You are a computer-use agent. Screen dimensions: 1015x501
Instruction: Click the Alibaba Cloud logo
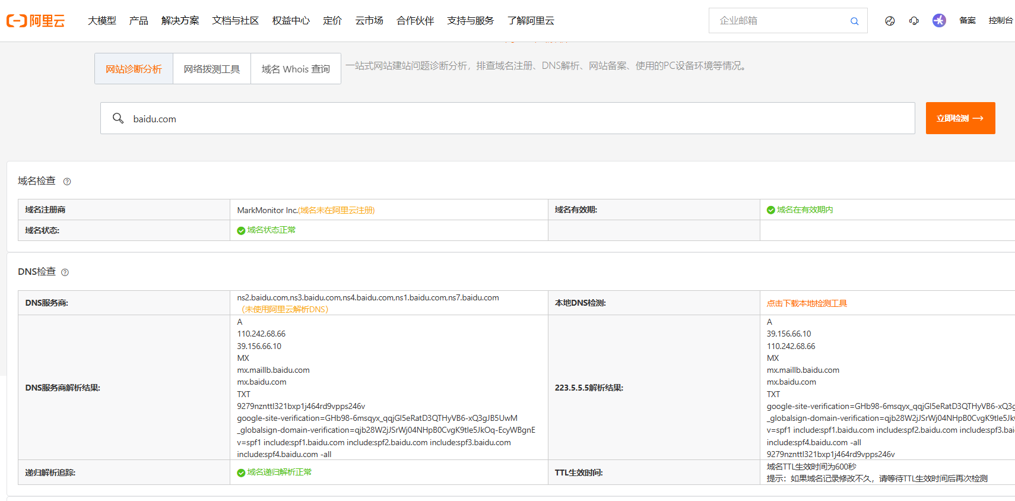click(36, 21)
